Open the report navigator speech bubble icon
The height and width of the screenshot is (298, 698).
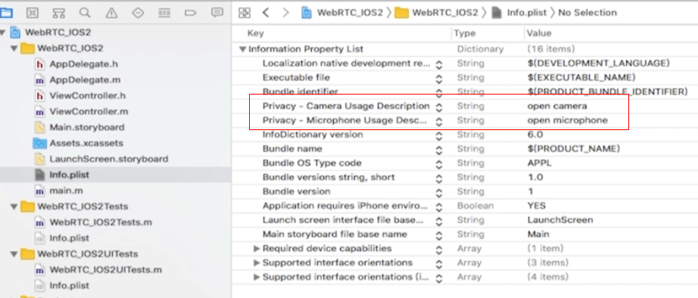217,13
